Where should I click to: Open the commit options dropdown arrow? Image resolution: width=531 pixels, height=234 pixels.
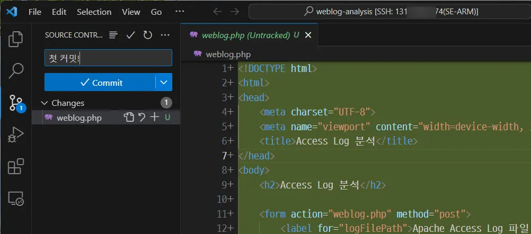click(164, 82)
